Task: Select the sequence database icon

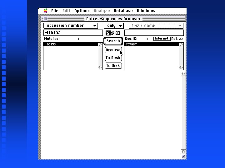Action: tap(108, 33)
